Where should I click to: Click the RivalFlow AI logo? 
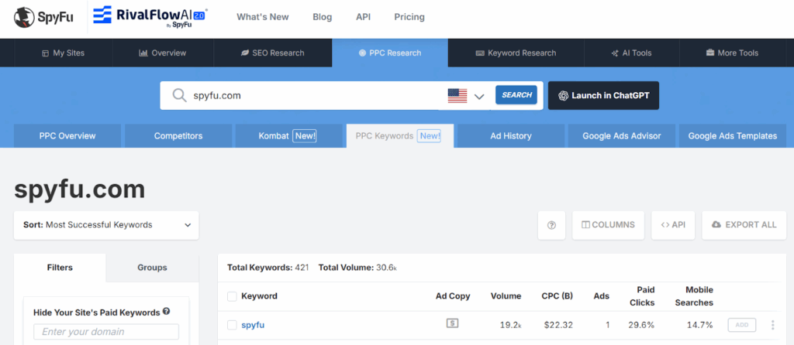click(x=150, y=16)
